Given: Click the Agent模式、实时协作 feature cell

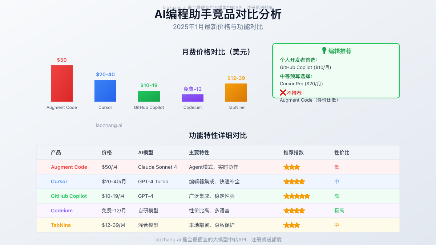Looking at the screenshot, I should pyautogui.click(x=214, y=167).
